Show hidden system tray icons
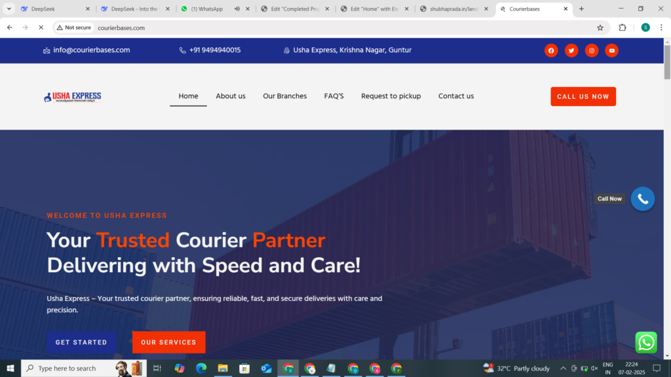This screenshot has width=671, height=377. [x=563, y=368]
